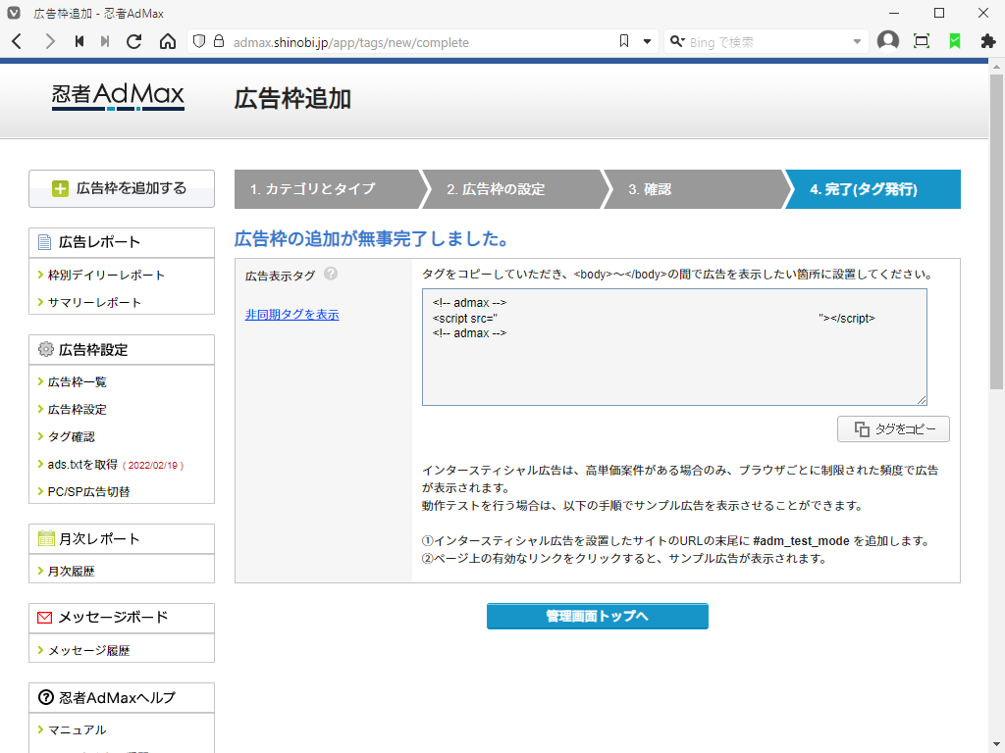
Task: Focus the Bing search field
Action: [767, 42]
